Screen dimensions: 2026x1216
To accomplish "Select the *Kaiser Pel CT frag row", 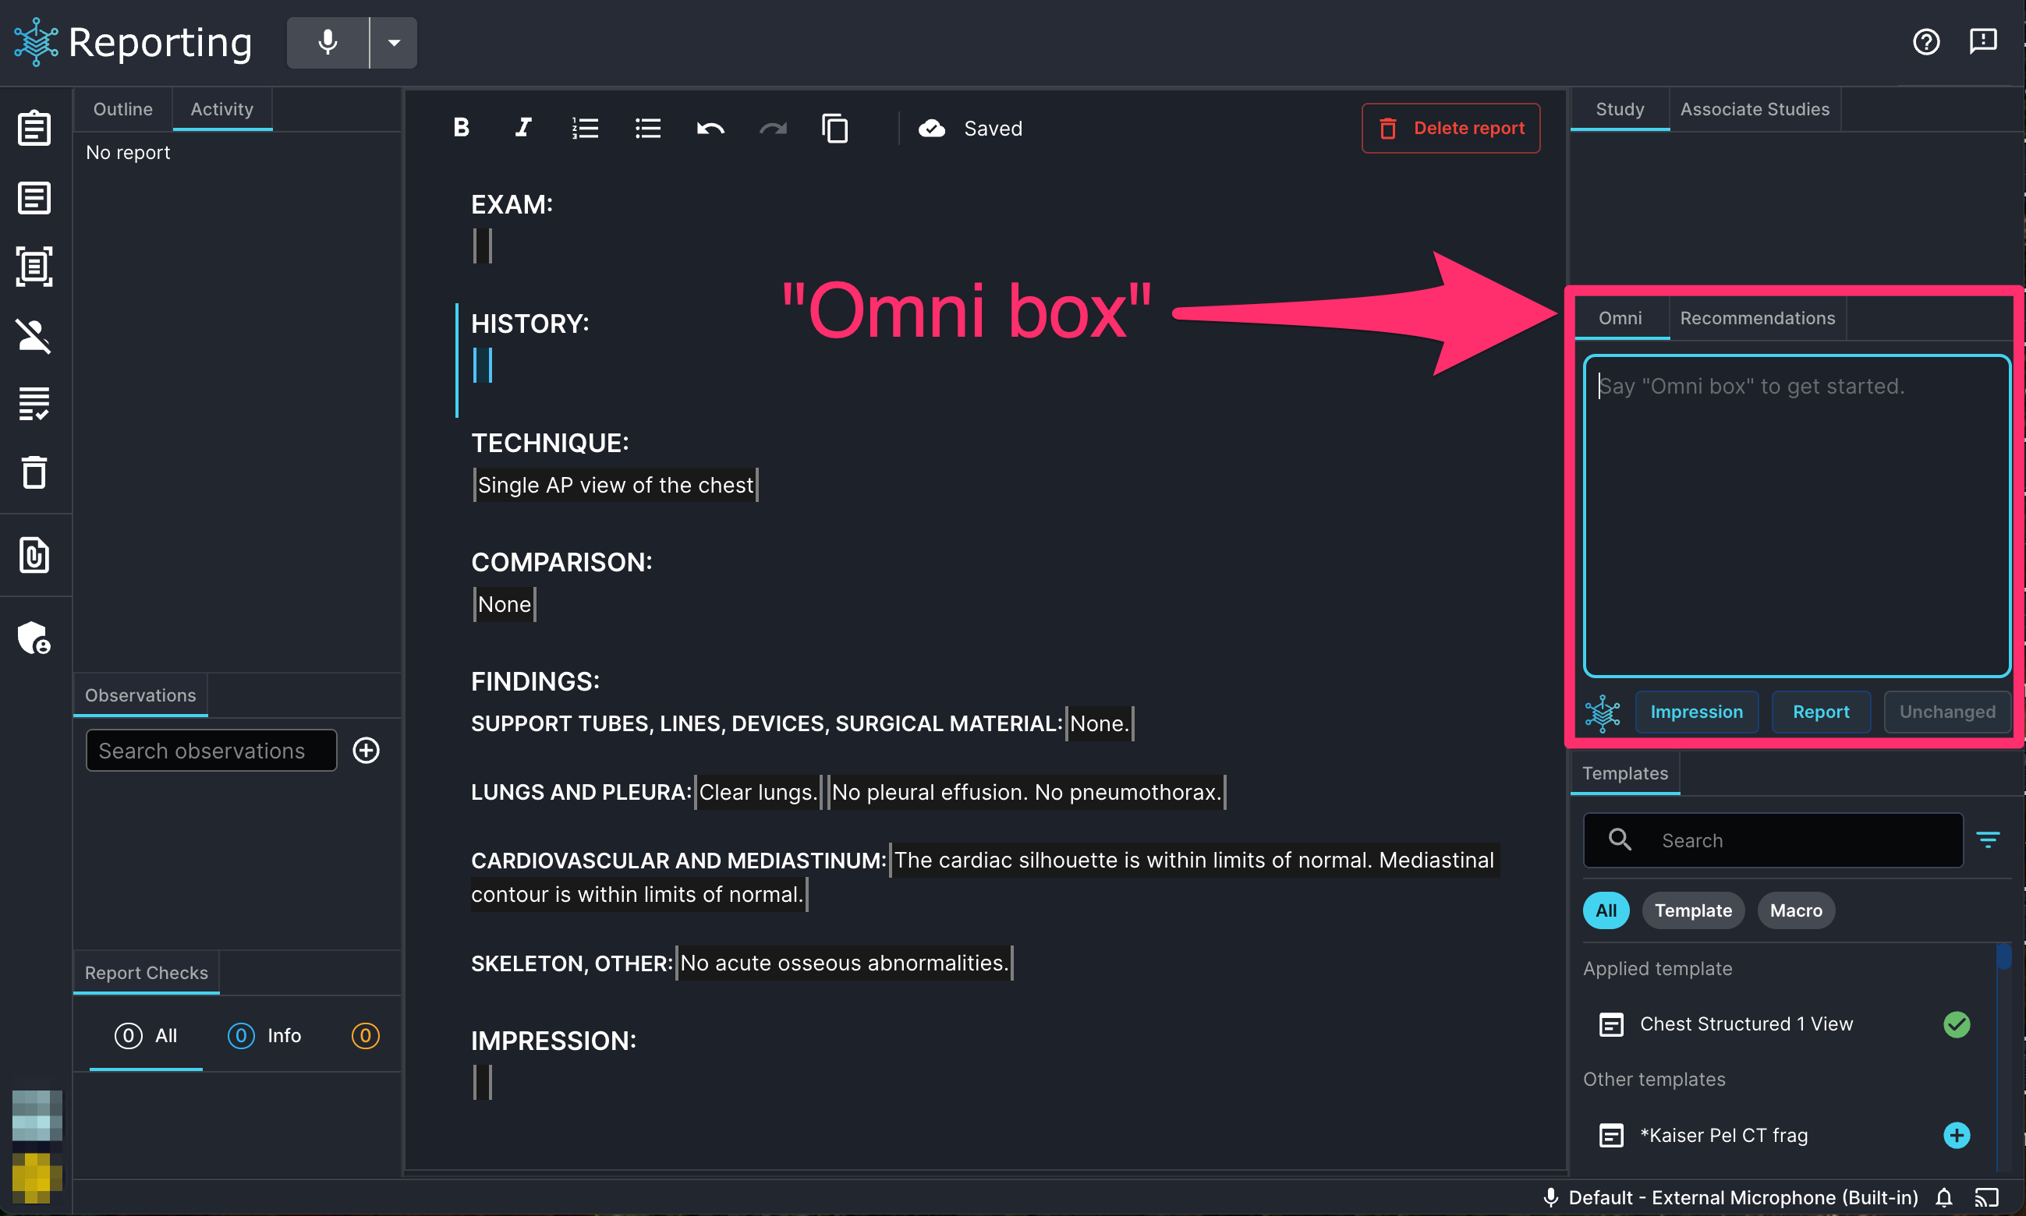I will tap(1787, 1135).
